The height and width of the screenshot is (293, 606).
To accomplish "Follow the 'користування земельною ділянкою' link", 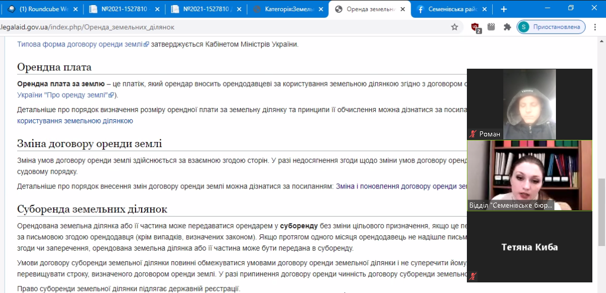I will coord(75,121).
